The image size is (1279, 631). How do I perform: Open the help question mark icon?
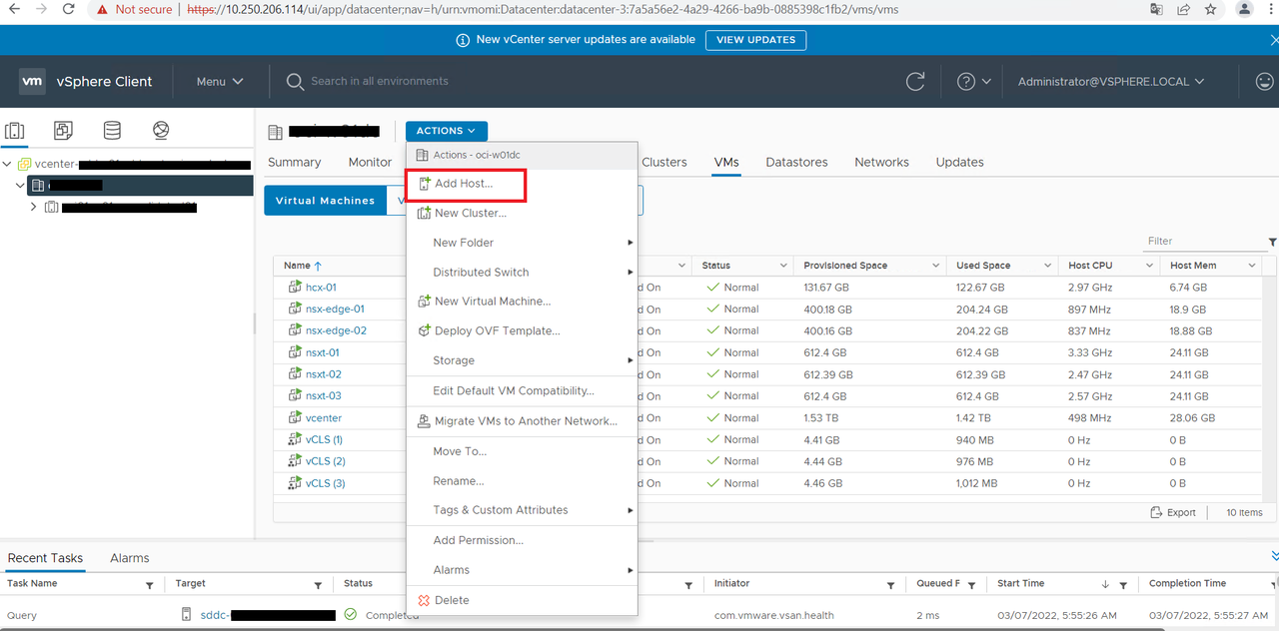click(x=966, y=82)
